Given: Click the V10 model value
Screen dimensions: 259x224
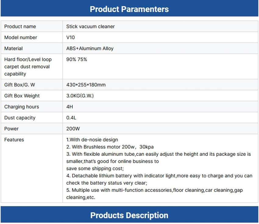Looking at the screenshot, I should 70,37.
